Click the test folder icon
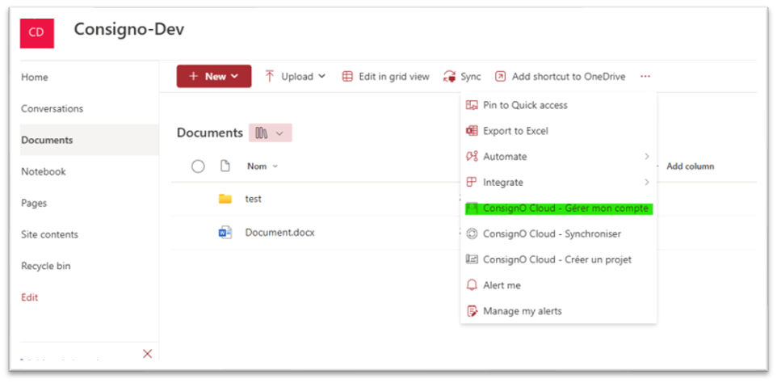Image resolution: width=777 pixels, height=383 pixels. click(225, 200)
